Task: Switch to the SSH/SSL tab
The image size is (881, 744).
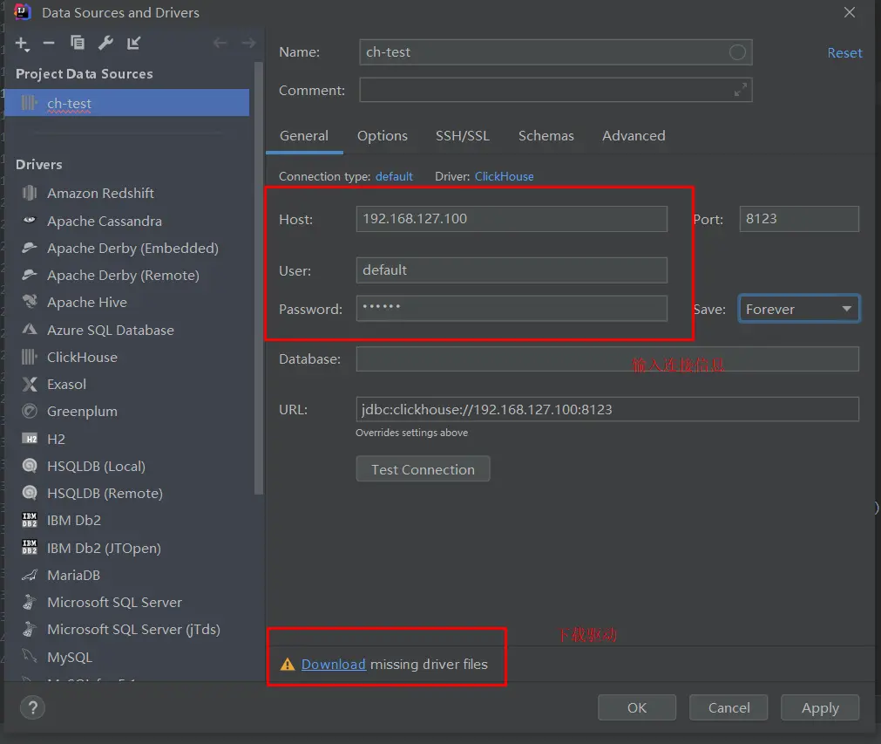Action: (x=463, y=136)
